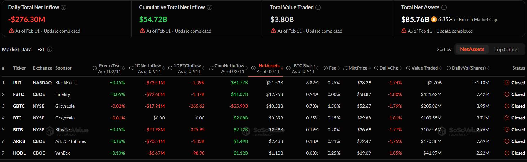Screen dimensions: 527x162
Task: Click the $51.53B net assets cell
Action: [x=275, y=83]
